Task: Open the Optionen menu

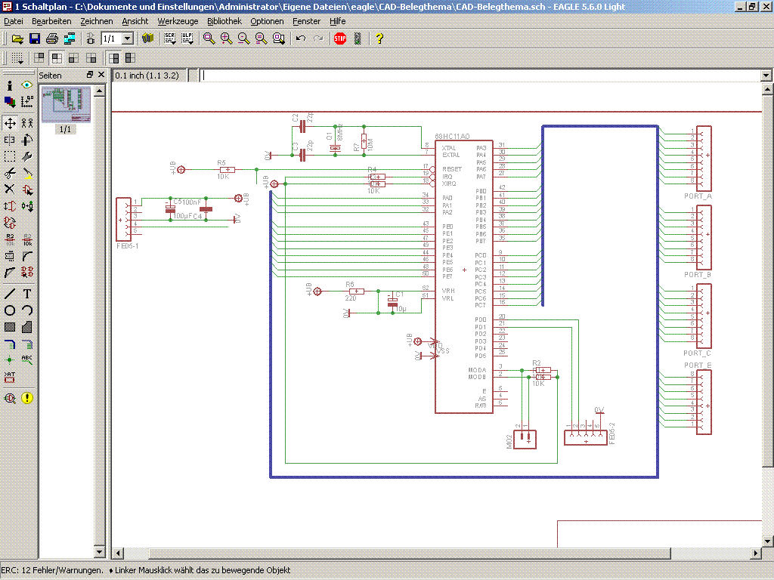Action: coord(267,21)
